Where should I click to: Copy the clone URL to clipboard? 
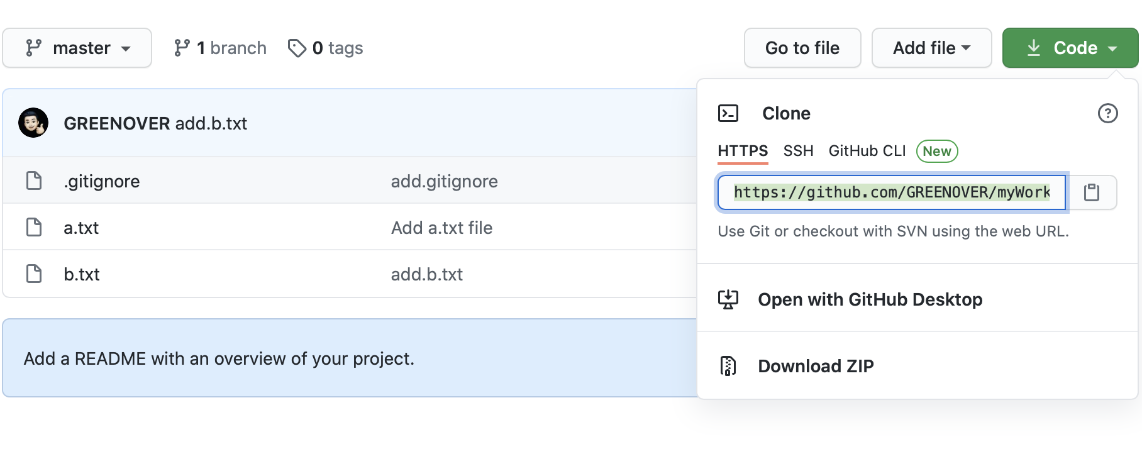(1091, 192)
